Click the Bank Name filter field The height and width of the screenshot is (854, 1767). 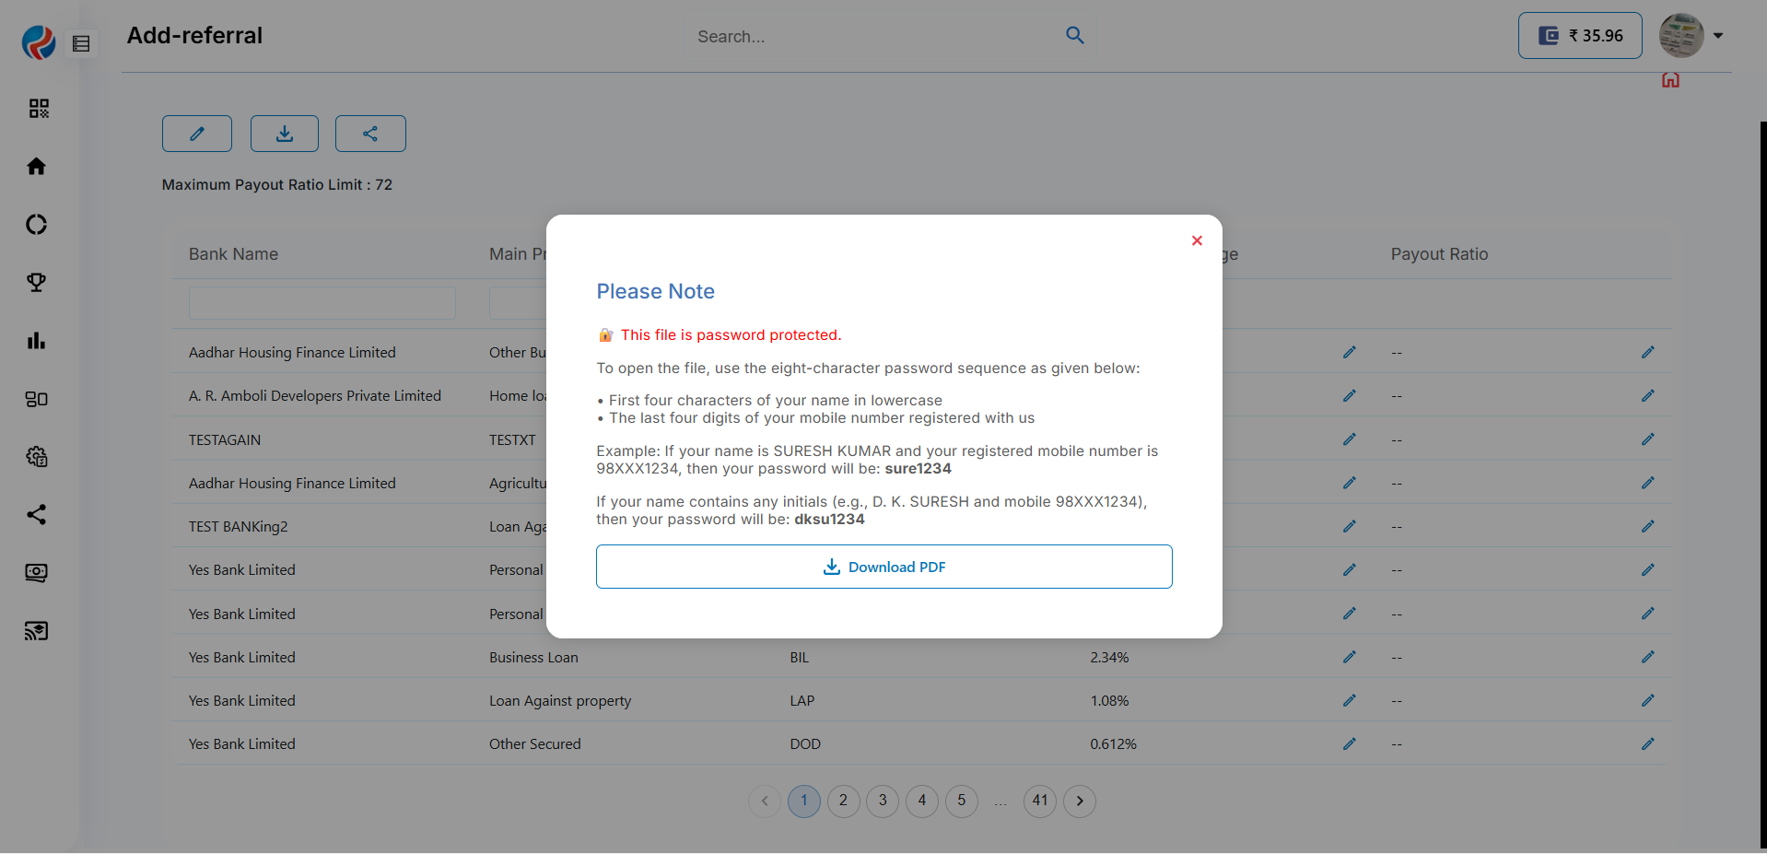click(322, 303)
